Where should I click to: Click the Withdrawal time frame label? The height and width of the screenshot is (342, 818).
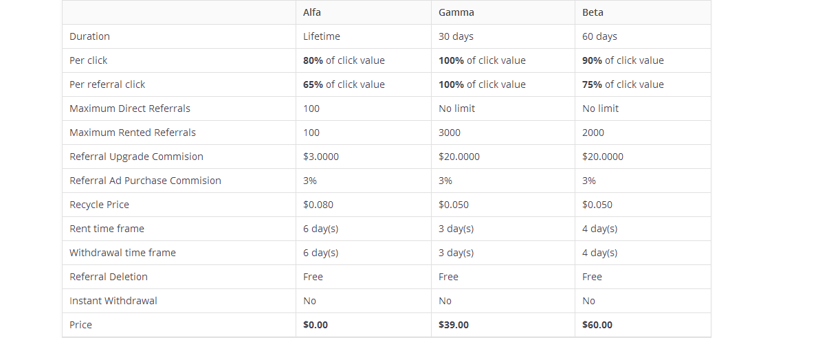click(x=122, y=253)
